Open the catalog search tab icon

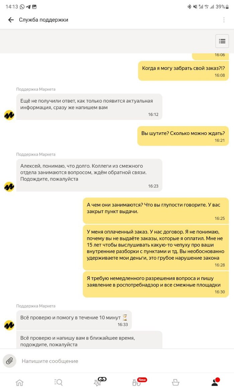(58, 382)
